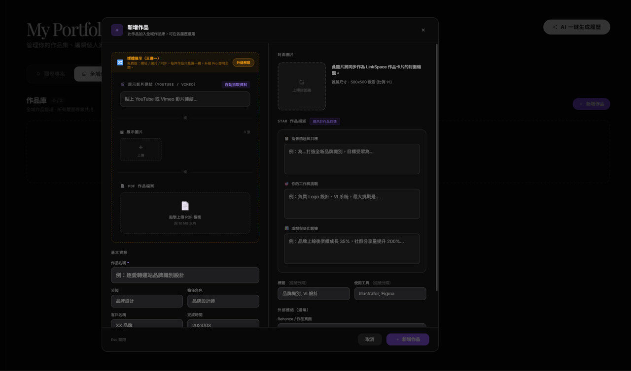
Task: Click the 0 張 image count text
Action: tap(247, 132)
